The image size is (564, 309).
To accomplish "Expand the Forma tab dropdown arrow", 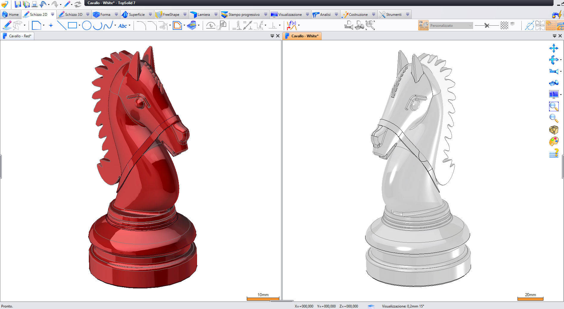I will point(116,14).
